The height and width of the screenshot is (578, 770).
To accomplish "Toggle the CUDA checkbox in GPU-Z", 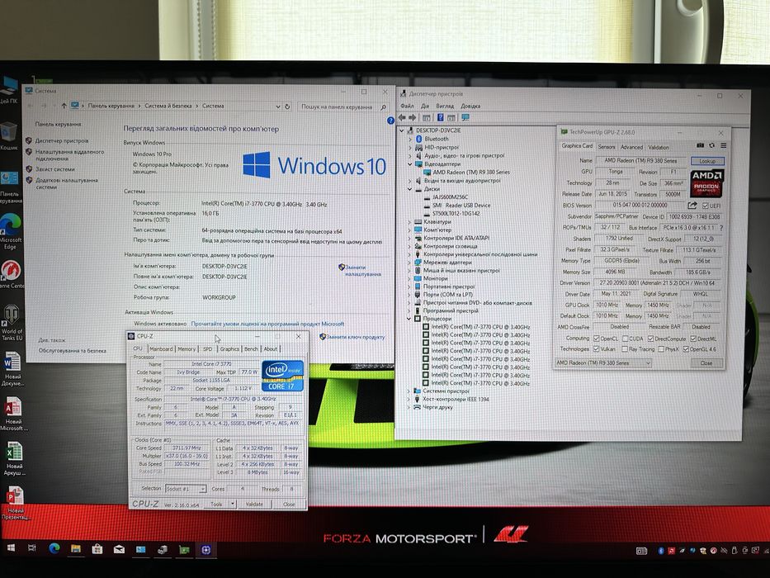I will pos(625,339).
